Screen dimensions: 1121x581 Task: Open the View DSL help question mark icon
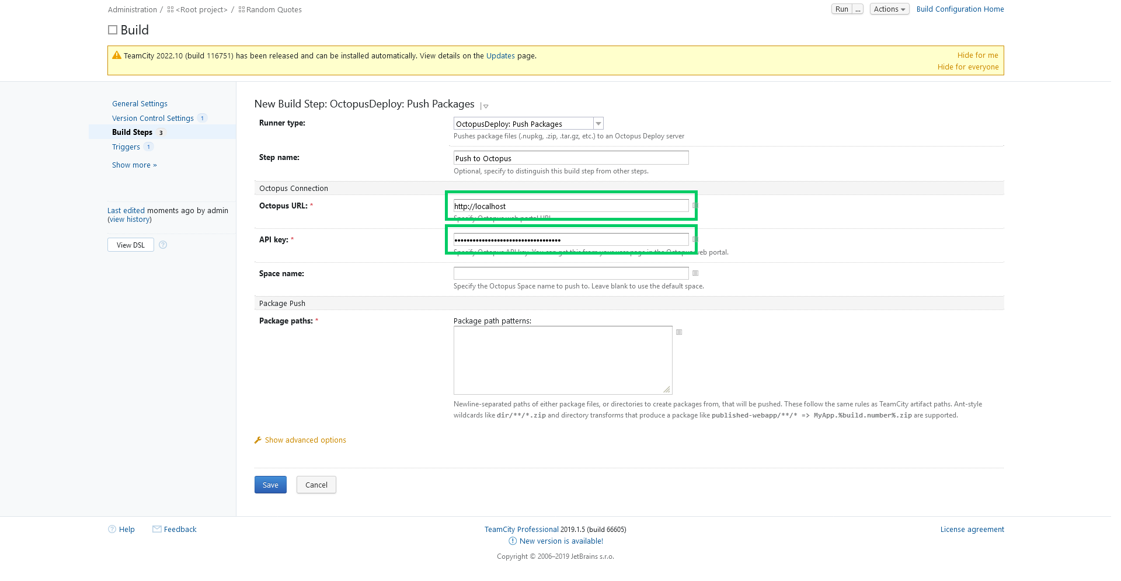pos(163,245)
